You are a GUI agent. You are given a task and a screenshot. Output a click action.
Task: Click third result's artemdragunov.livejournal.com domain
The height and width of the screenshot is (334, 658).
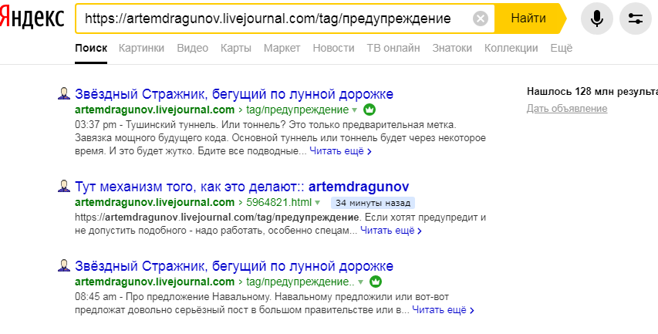[155, 282]
